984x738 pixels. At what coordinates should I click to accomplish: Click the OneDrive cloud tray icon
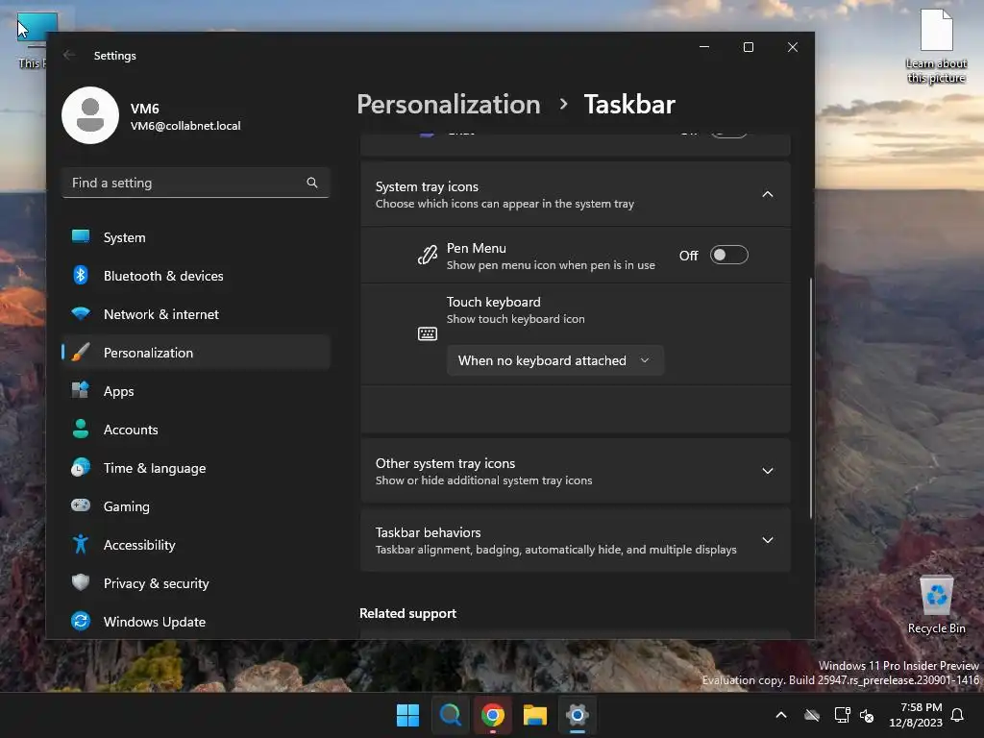(x=812, y=715)
